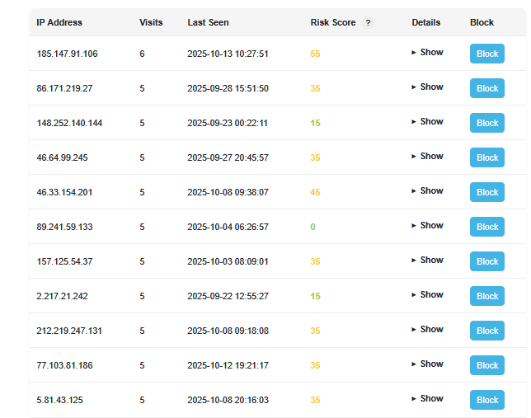
Task: Sort by the IP Address column header
Action: 59,23
